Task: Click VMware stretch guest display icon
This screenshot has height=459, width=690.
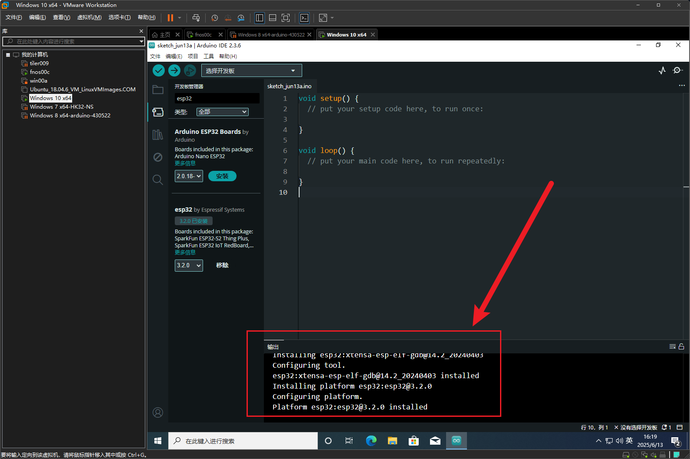Action: (x=323, y=18)
